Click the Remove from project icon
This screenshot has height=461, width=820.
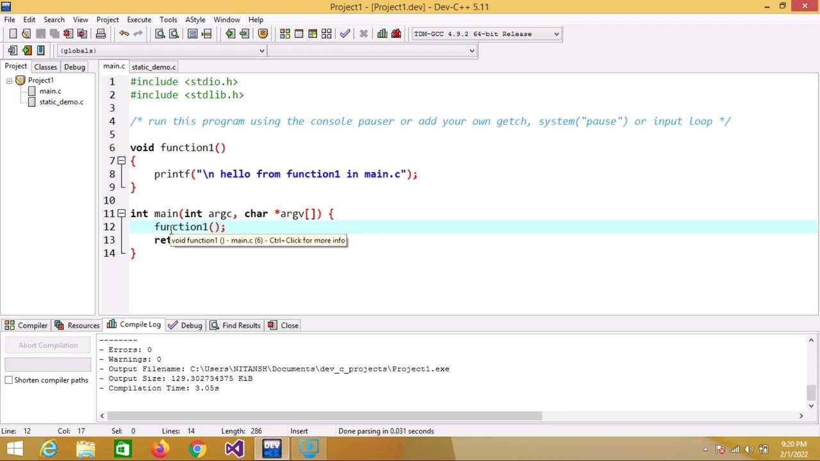[244, 33]
